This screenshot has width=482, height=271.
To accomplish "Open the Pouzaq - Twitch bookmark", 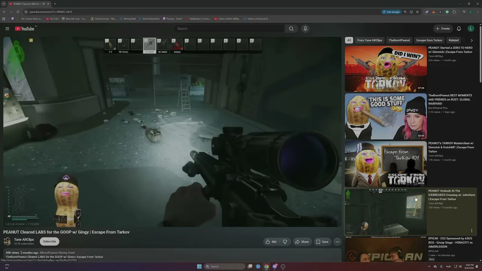I will 172,19.
